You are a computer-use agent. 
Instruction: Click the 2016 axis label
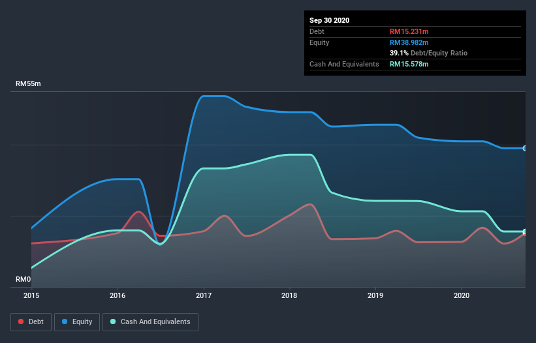pyautogui.click(x=118, y=295)
